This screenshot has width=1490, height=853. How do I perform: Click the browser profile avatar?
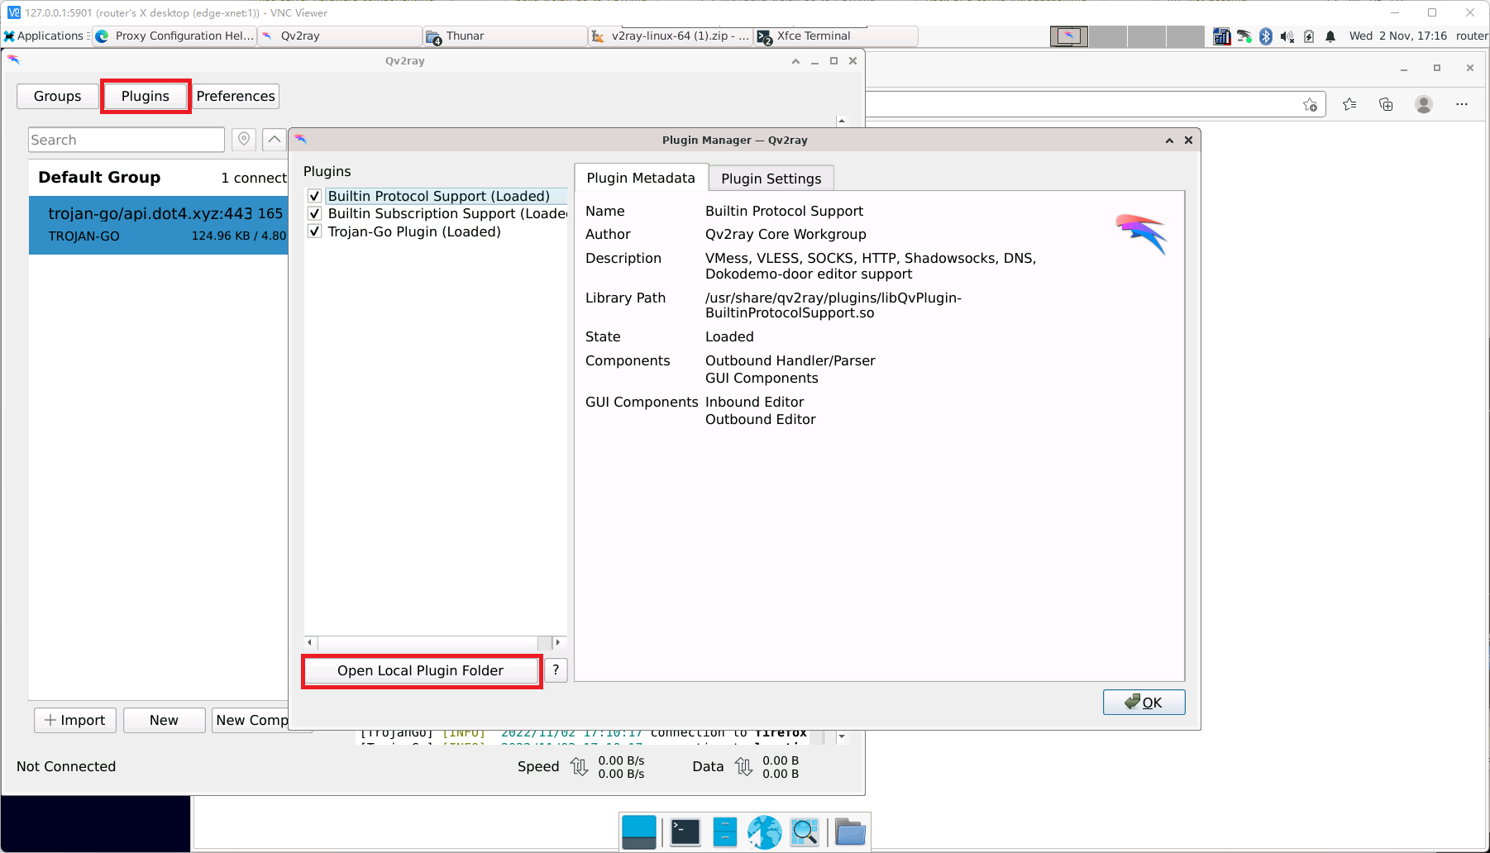1424,104
